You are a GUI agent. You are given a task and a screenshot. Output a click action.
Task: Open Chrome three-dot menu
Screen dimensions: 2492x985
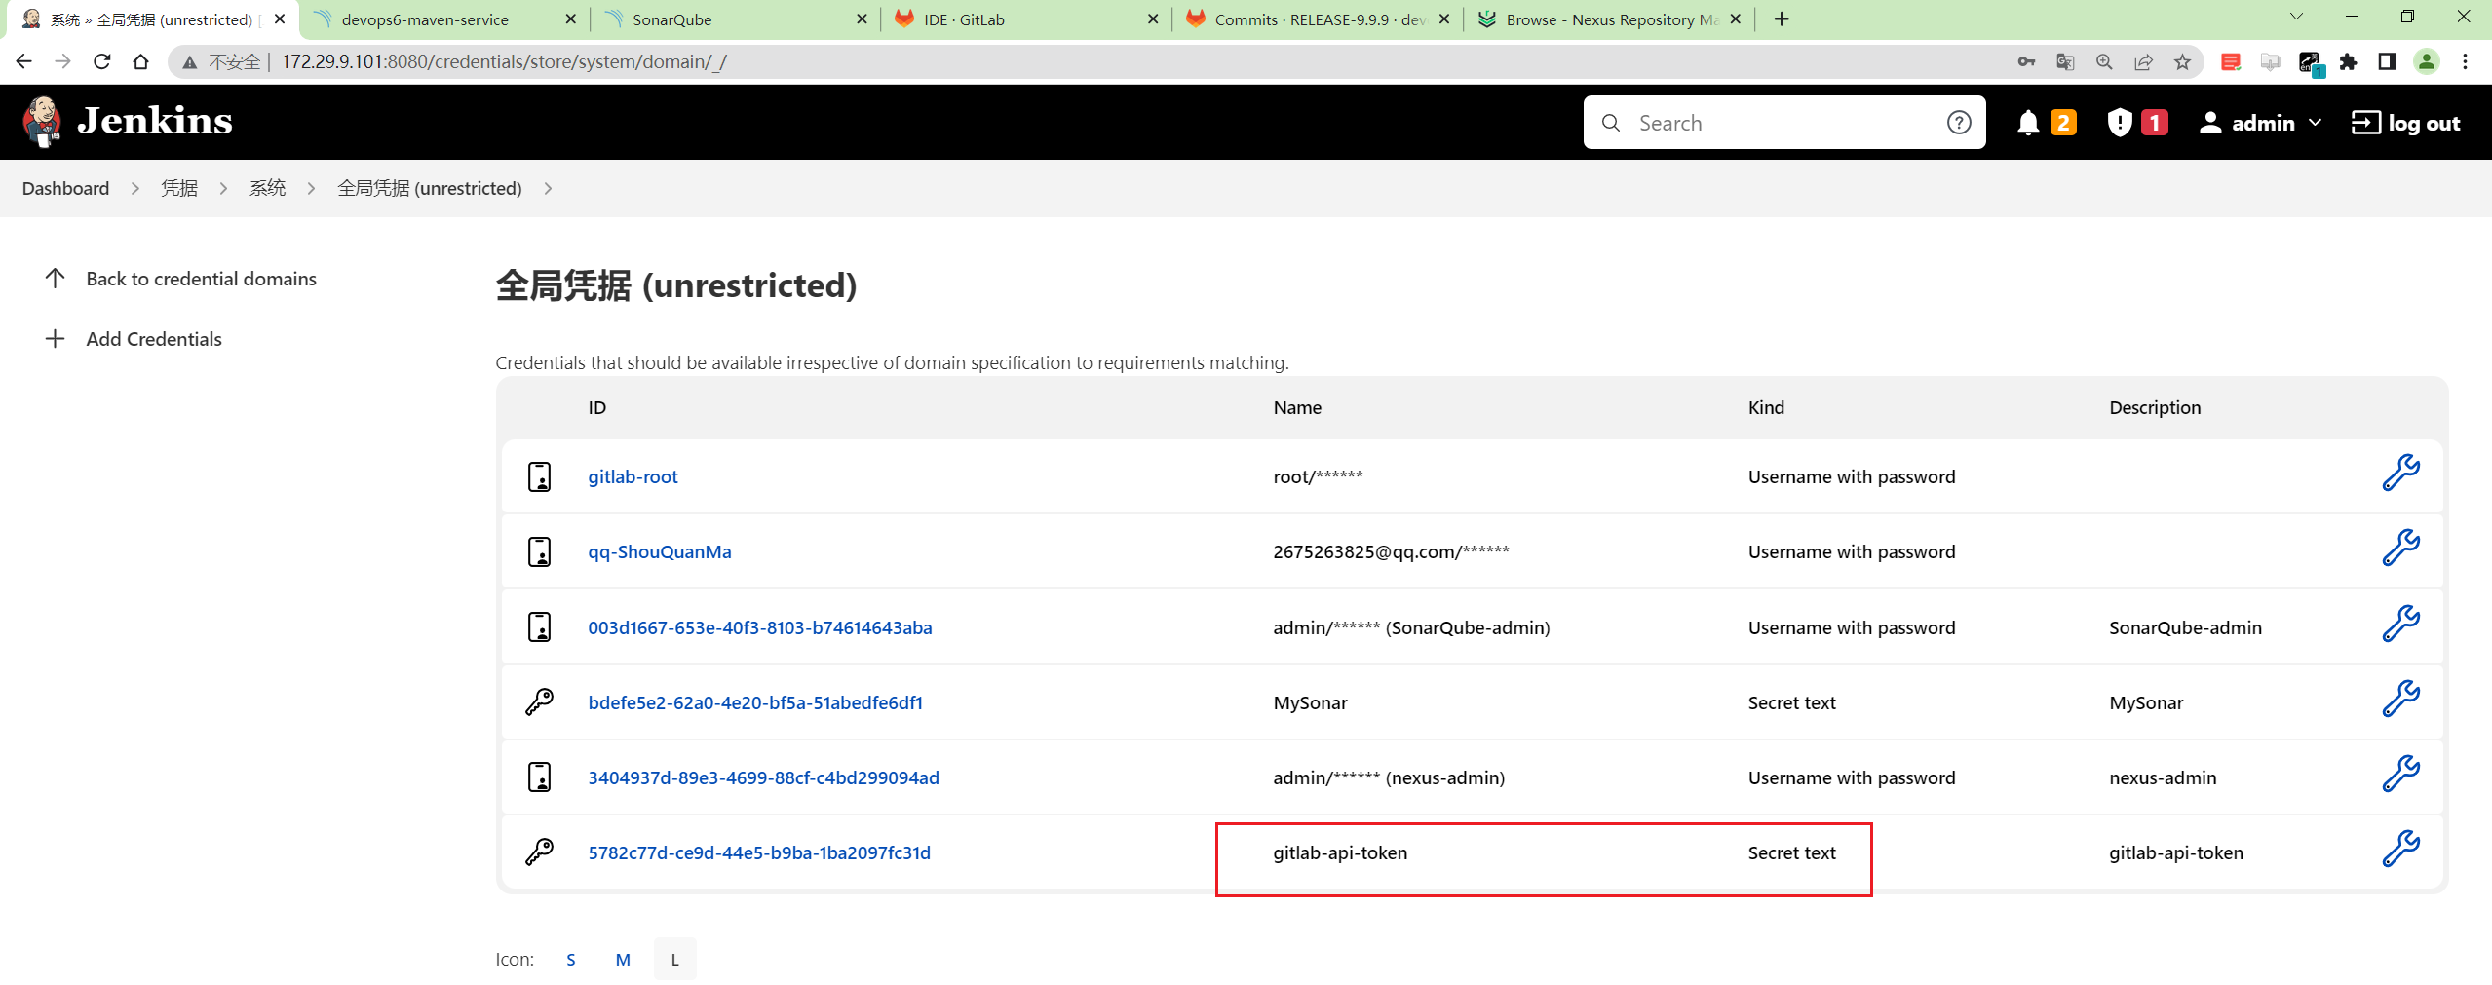[2466, 62]
